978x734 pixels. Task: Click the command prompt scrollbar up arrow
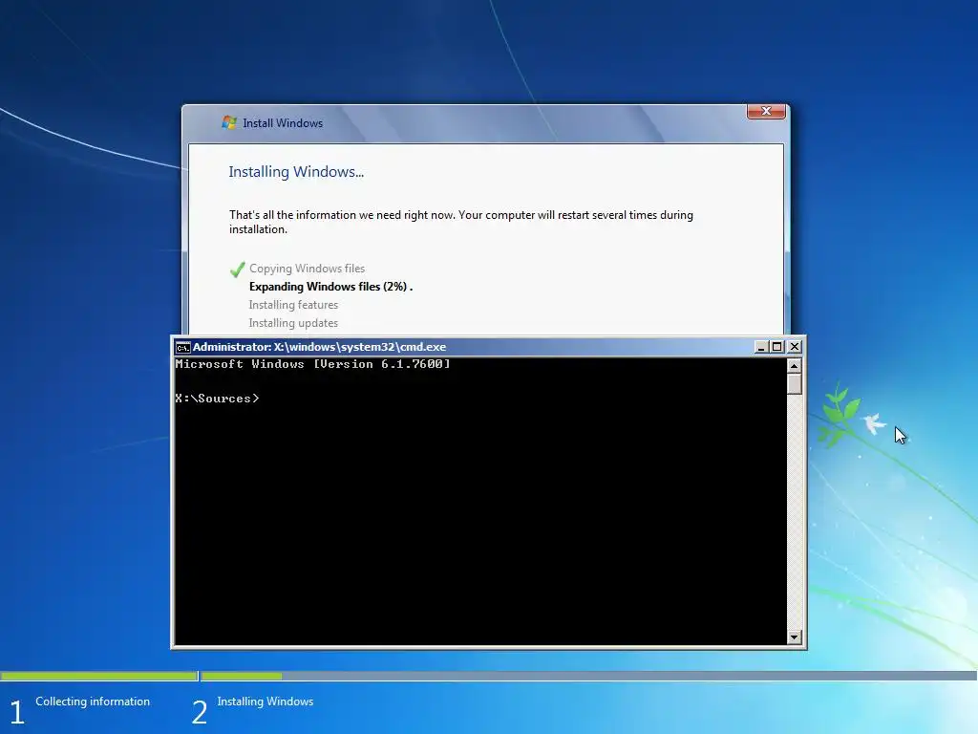tap(794, 365)
